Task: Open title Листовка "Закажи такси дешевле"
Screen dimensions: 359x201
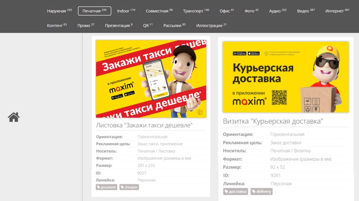Action: point(144,125)
